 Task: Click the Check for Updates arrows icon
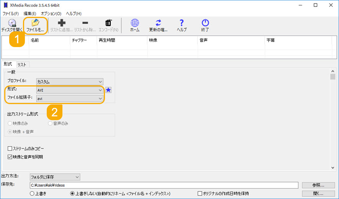pos(159,23)
